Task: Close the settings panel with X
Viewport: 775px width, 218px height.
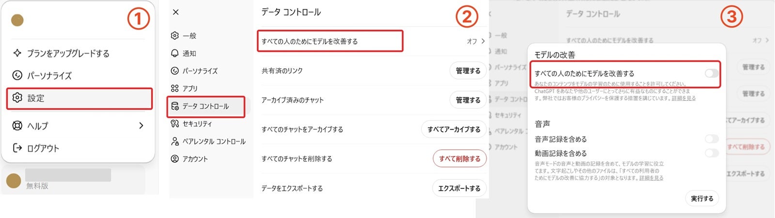Action: [x=176, y=12]
